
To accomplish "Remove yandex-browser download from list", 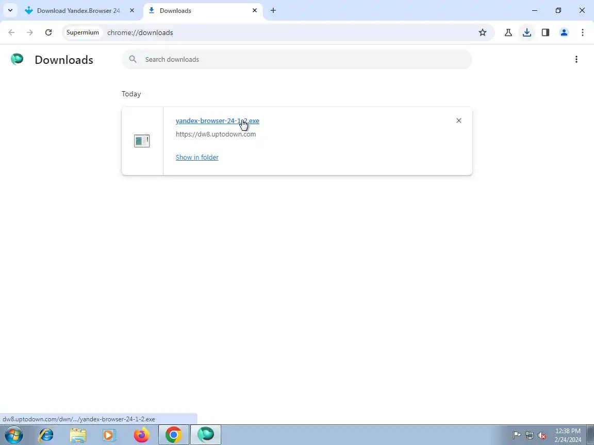I will 459,121.
